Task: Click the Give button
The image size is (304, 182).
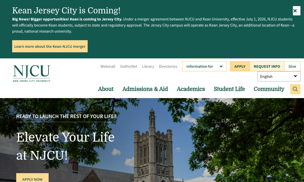Action: [x=292, y=66]
